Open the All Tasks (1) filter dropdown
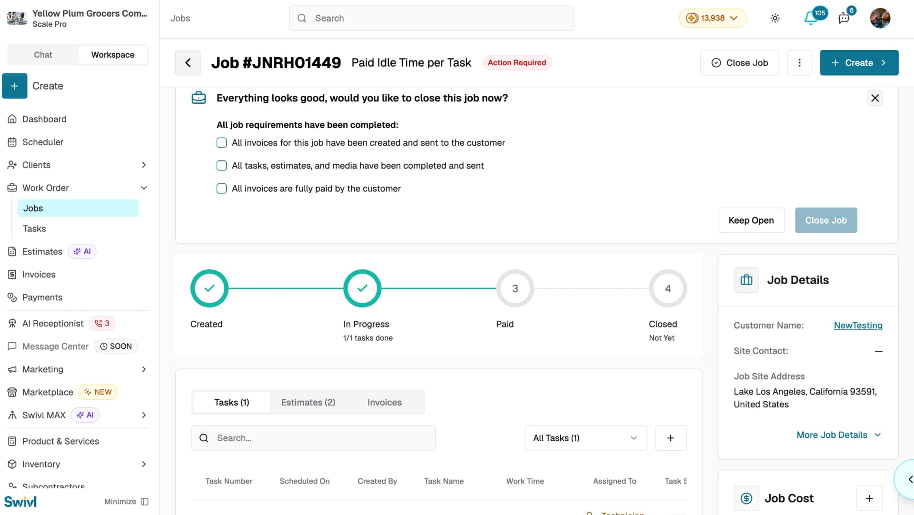 coord(586,438)
